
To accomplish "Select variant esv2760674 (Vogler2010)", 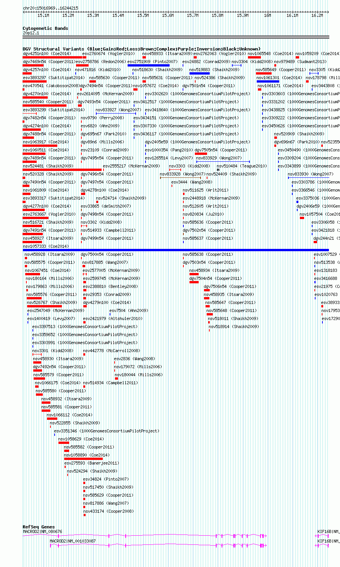I will [x=109, y=54].
